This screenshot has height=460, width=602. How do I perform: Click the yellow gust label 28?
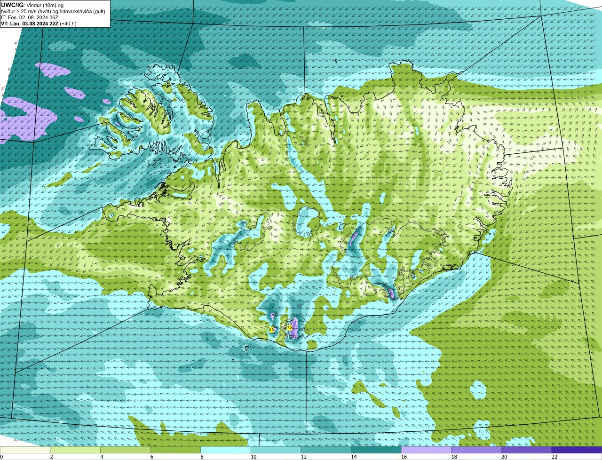(x=271, y=330)
